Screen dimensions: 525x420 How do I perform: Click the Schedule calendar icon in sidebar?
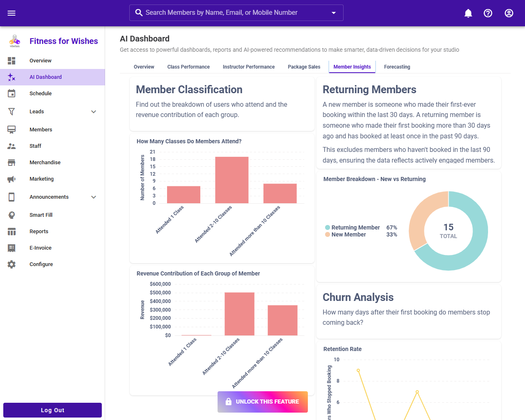pyautogui.click(x=11, y=94)
